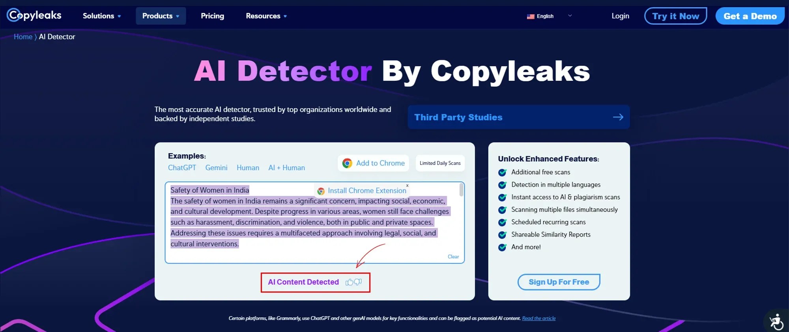Click the Sign Up For Free button
The height and width of the screenshot is (332, 789).
pos(559,282)
